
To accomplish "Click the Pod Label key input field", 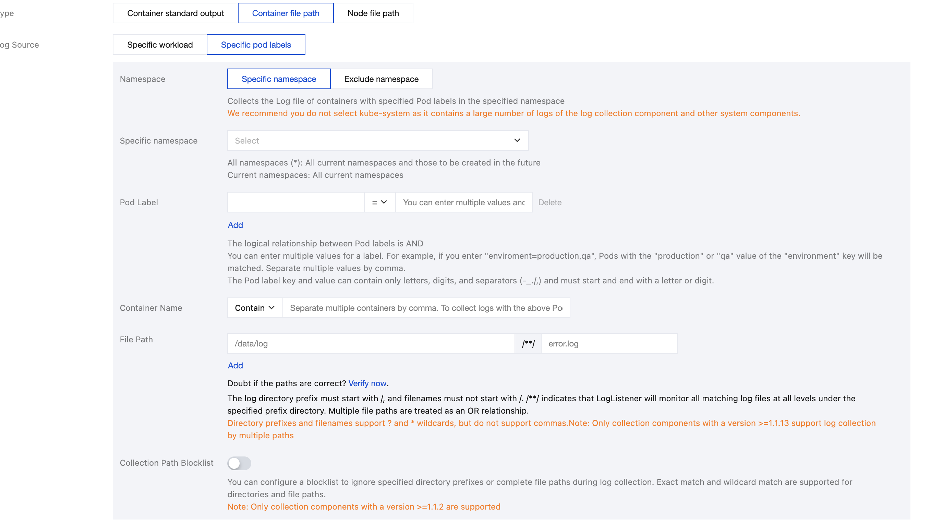I will click(x=295, y=202).
